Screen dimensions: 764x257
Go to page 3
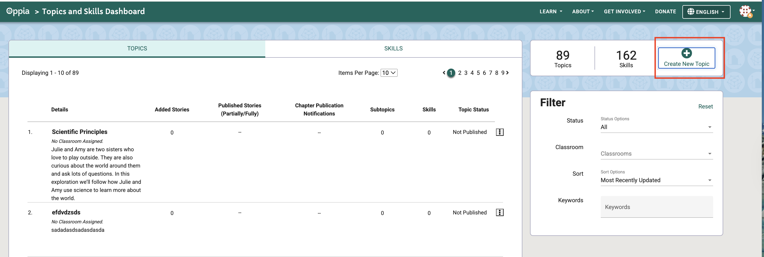466,73
